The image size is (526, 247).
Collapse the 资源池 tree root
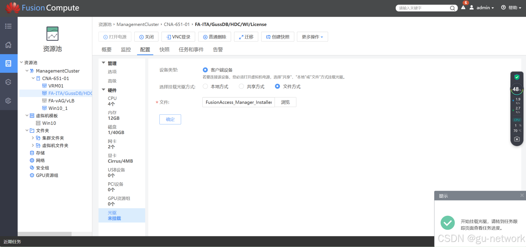click(21, 62)
